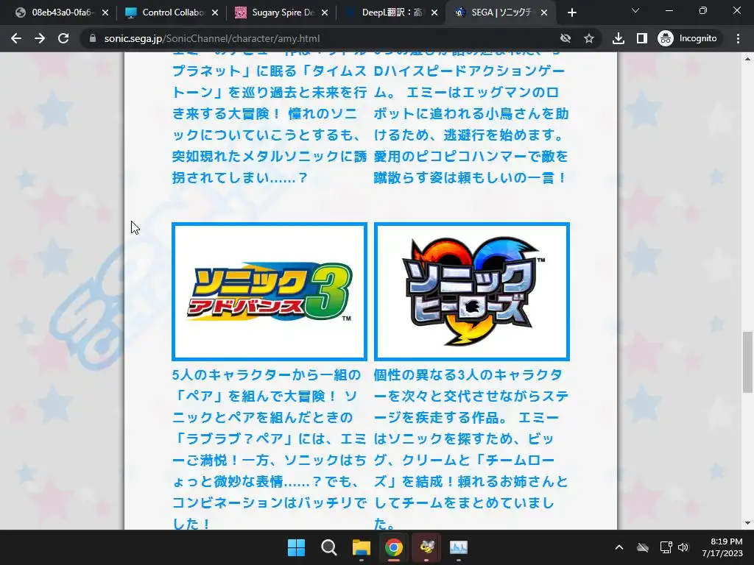Image resolution: width=754 pixels, height=565 pixels.
Task: Switch to the DeepL翻訳 tab
Action: pyautogui.click(x=391, y=13)
